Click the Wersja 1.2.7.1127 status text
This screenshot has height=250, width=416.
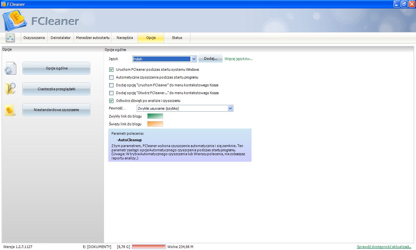(18, 247)
